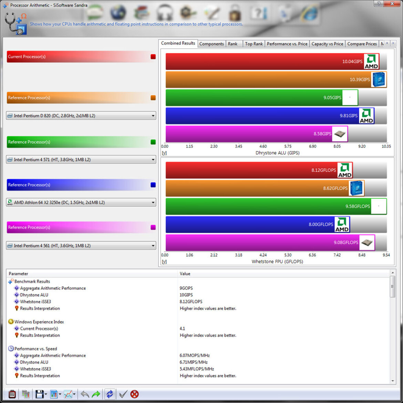Click the blue Reference Processor color square

[x=153, y=185]
